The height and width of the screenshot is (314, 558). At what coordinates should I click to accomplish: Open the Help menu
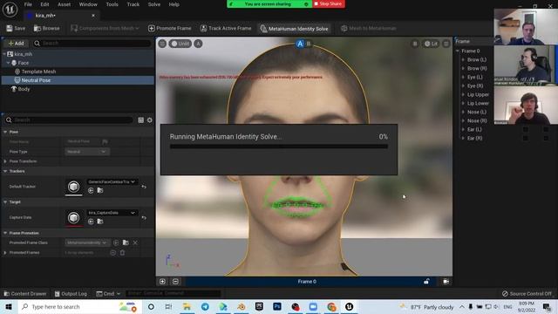174,4
